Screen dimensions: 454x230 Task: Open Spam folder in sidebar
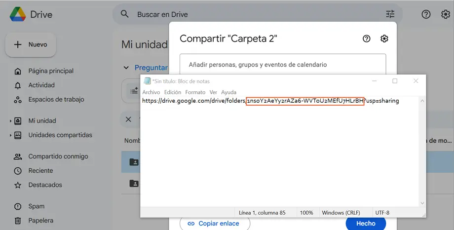pyautogui.click(x=37, y=206)
